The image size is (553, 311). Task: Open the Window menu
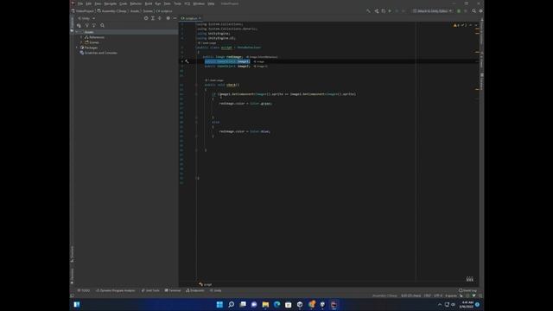tap(199, 3)
